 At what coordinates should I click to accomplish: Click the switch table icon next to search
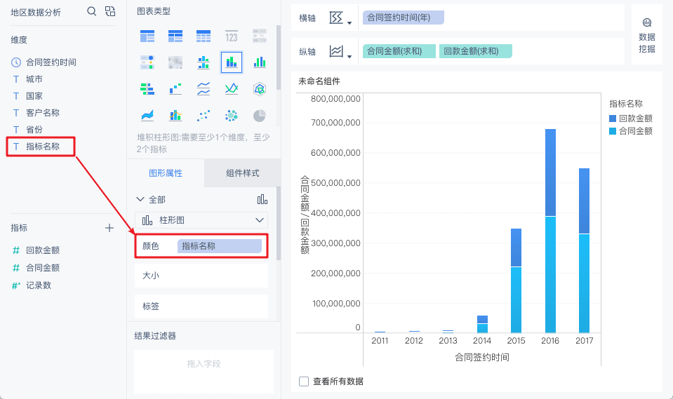click(x=110, y=11)
